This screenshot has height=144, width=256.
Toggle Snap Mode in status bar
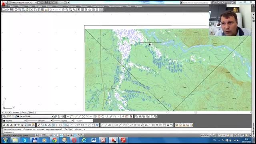[40, 135]
